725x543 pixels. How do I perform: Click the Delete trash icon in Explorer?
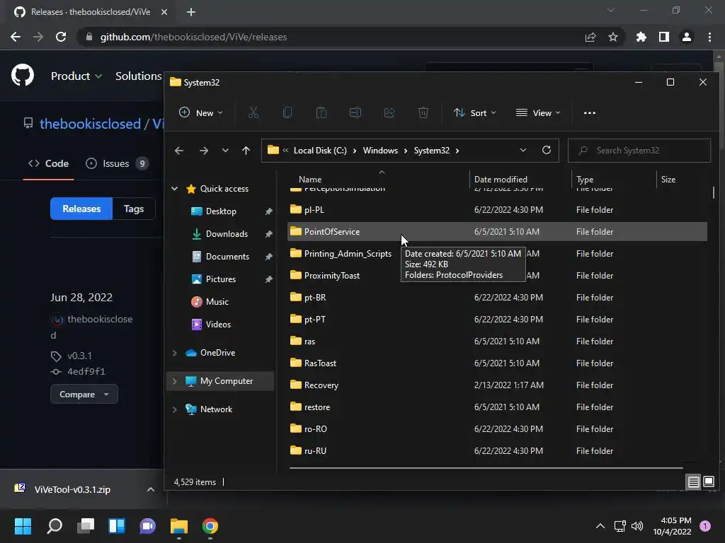click(x=423, y=112)
